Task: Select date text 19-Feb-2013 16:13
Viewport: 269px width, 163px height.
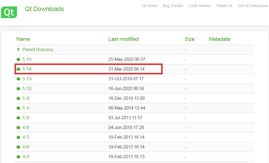Action: coord(126,157)
